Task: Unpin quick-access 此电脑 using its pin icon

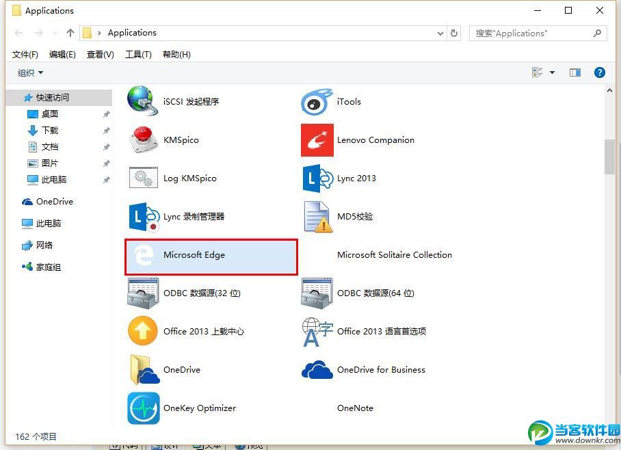Action: pos(106,181)
